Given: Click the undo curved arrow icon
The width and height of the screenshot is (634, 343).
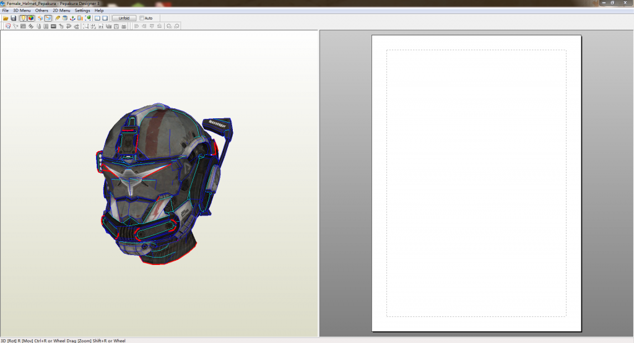Looking at the screenshot, I should click(x=68, y=26).
